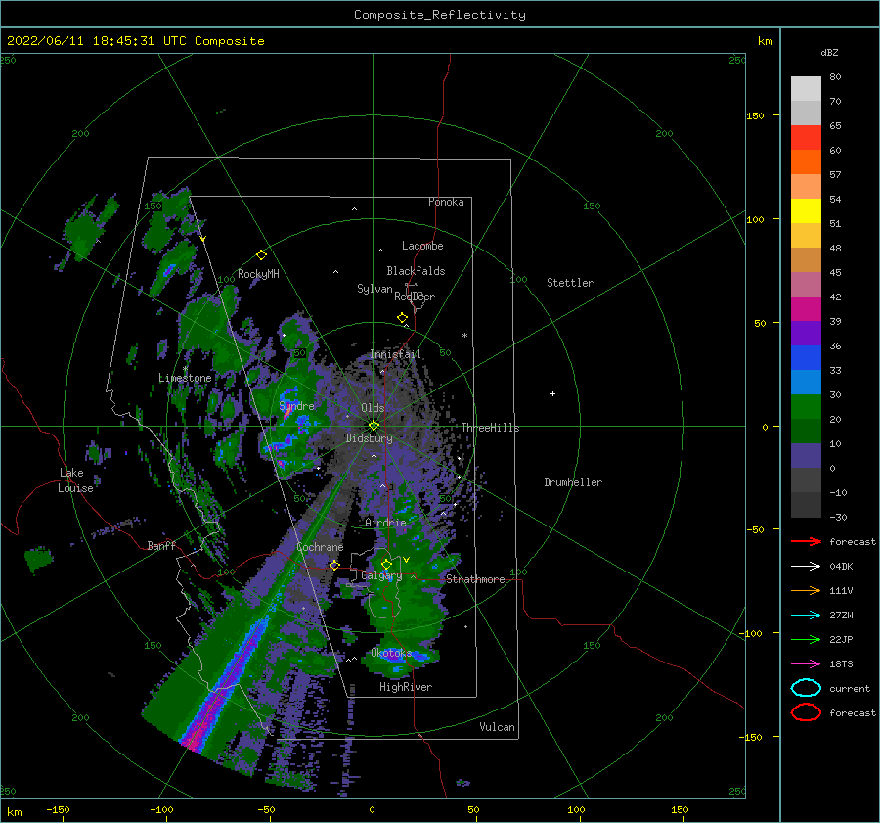Screen dimensions: 880x823
Task: Click the yellow diamond marker below Cochrane
Action: pyautogui.click(x=334, y=565)
